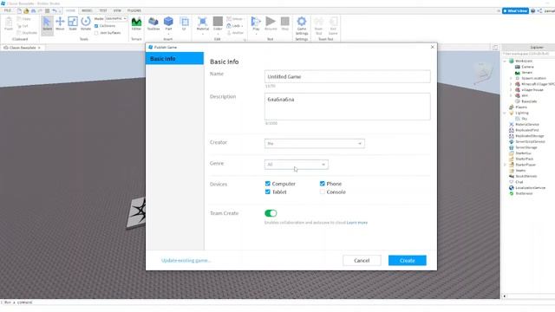
Task: Follow the Update existing game link
Action: tap(186, 261)
